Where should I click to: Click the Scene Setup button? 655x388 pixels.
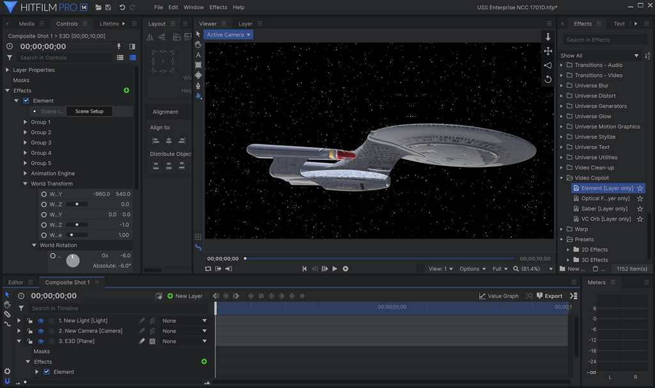(x=89, y=111)
